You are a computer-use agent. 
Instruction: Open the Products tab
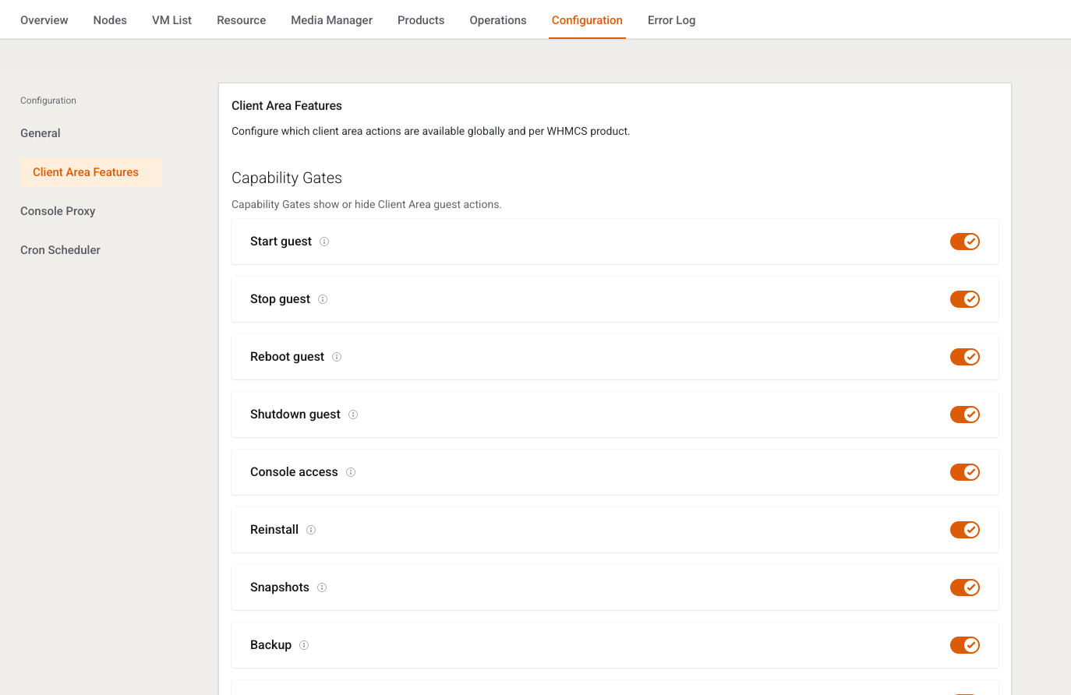click(421, 20)
